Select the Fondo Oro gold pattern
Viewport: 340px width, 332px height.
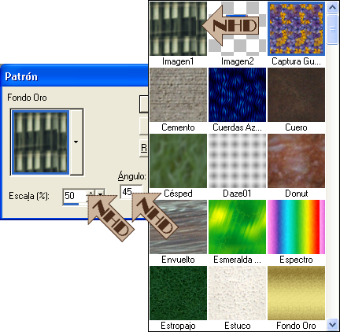pos(296,293)
